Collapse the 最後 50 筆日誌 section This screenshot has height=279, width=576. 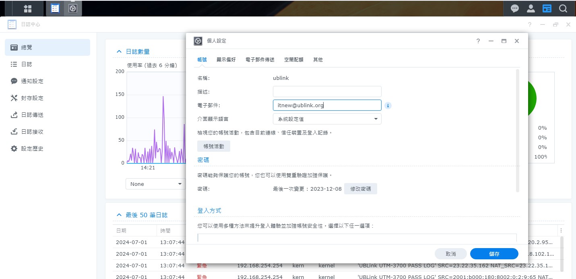tap(119, 215)
